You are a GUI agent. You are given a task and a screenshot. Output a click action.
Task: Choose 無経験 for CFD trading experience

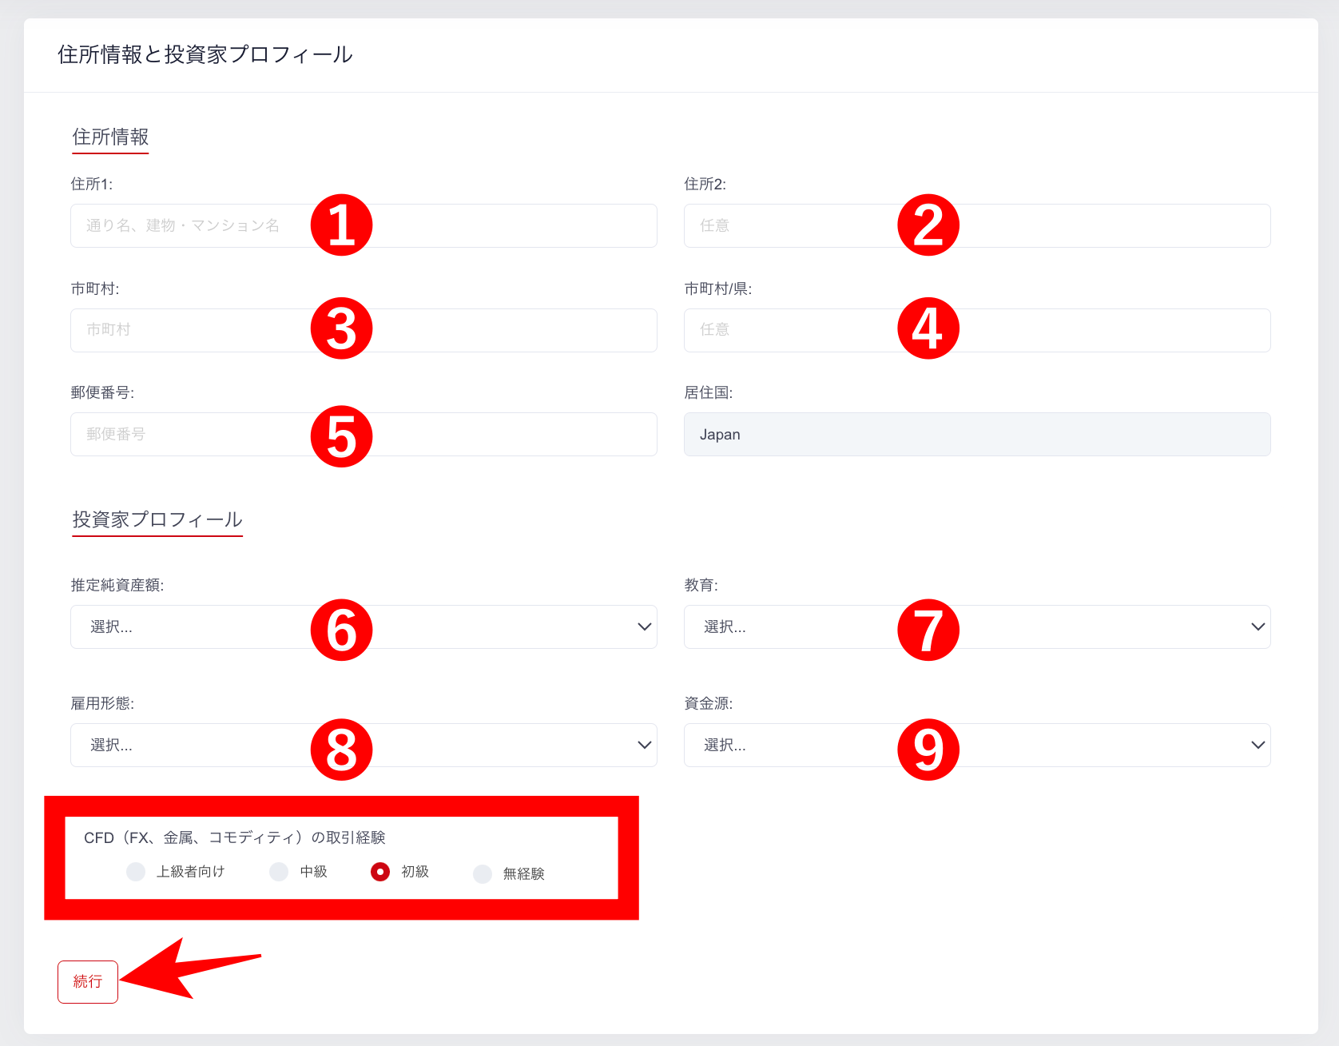pyautogui.click(x=483, y=873)
